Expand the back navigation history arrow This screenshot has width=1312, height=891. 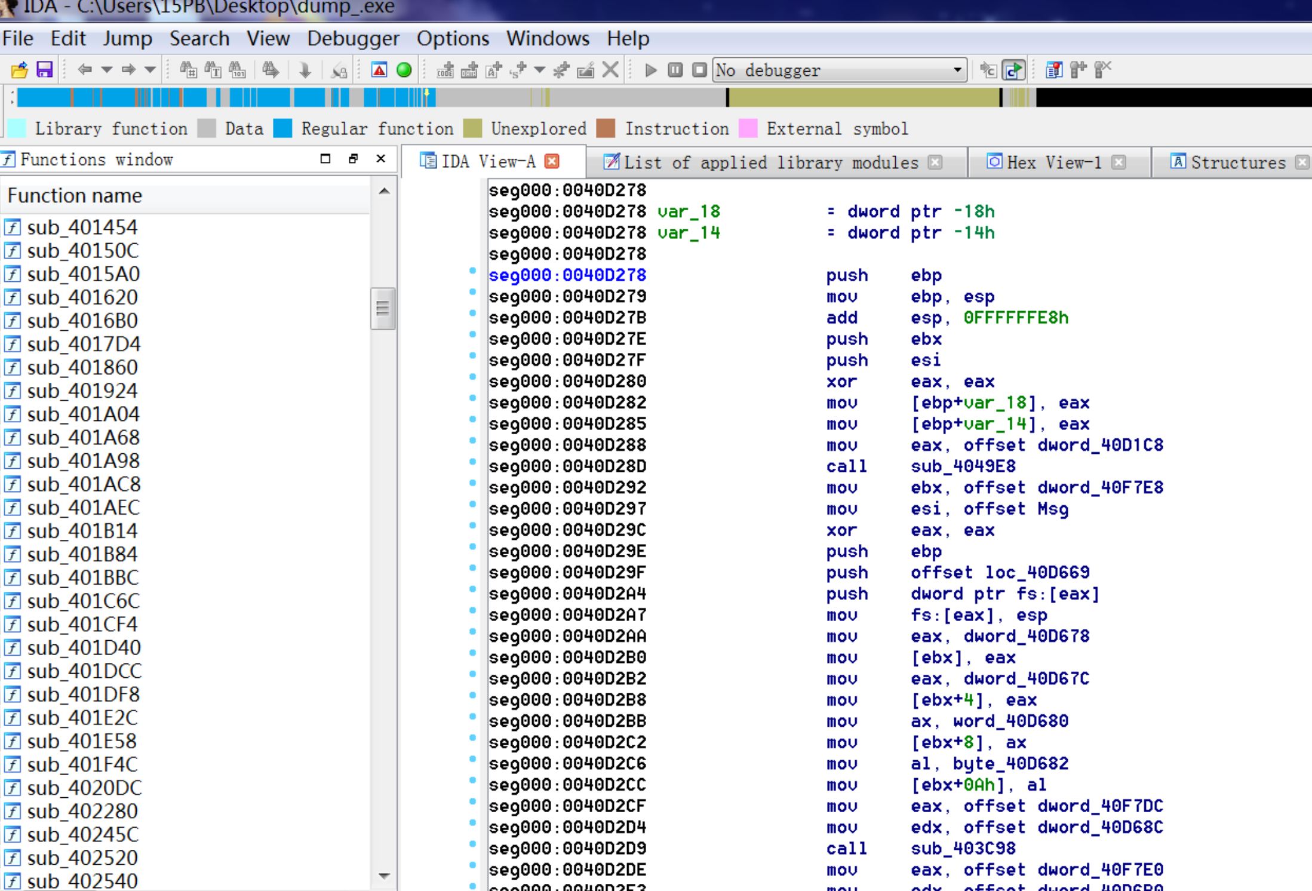[107, 70]
